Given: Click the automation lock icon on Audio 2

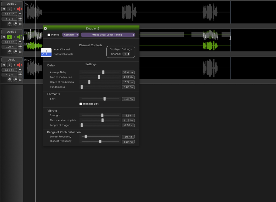Looking at the screenshot, I should [x=15, y=24].
